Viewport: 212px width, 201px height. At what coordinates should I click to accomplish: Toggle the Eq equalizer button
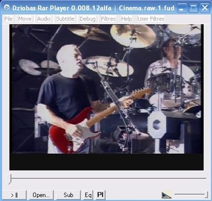pyautogui.click(x=88, y=195)
